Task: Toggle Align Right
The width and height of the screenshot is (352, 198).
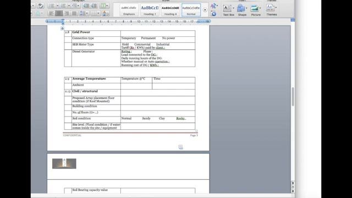Action: pos(67,13)
